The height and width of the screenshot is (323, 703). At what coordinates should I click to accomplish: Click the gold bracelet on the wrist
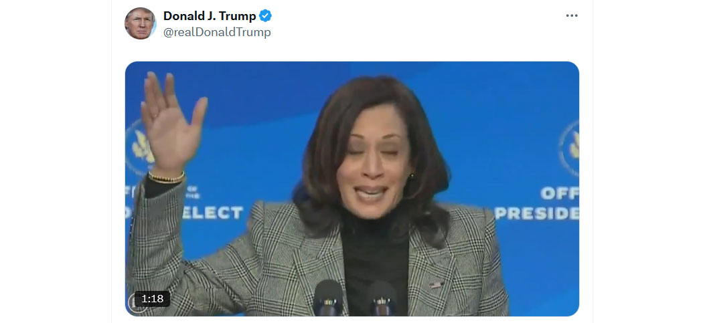tap(166, 177)
